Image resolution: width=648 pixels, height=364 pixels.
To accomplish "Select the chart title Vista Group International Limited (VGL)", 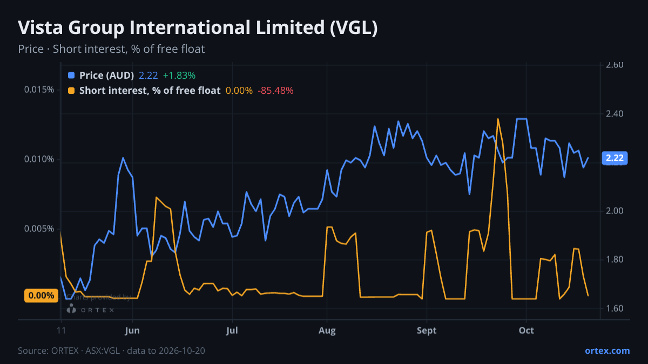I will tap(198, 28).
